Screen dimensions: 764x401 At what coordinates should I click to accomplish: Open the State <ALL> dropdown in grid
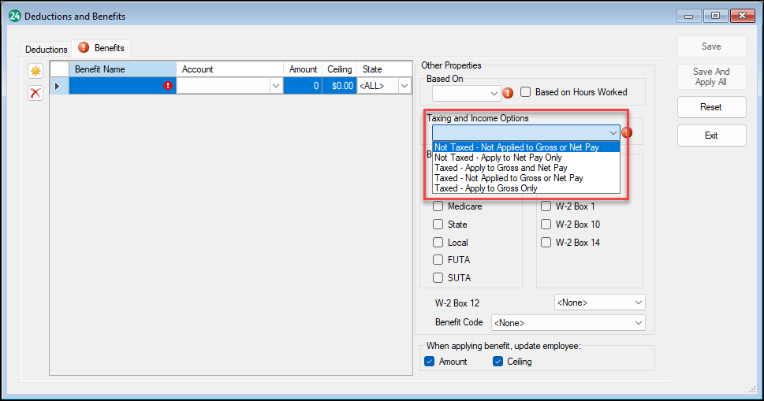(x=404, y=86)
